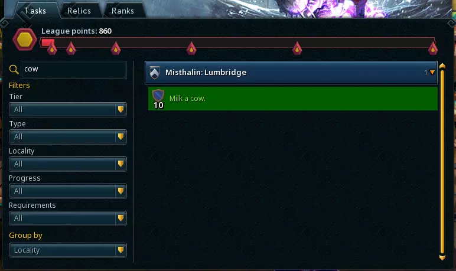This screenshot has width=456, height=271.
Task: Click the magnifying glass search icon
Action: coord(14,70)
